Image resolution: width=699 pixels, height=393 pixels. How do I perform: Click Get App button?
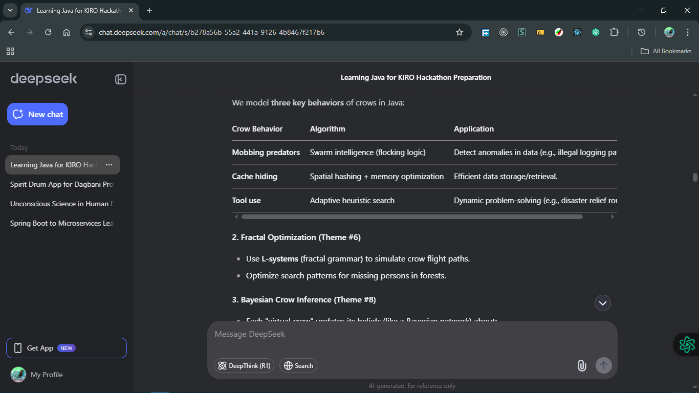point(67,348)
